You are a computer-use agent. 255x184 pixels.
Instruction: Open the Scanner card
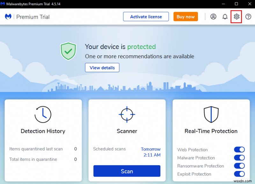click(127, 131)
